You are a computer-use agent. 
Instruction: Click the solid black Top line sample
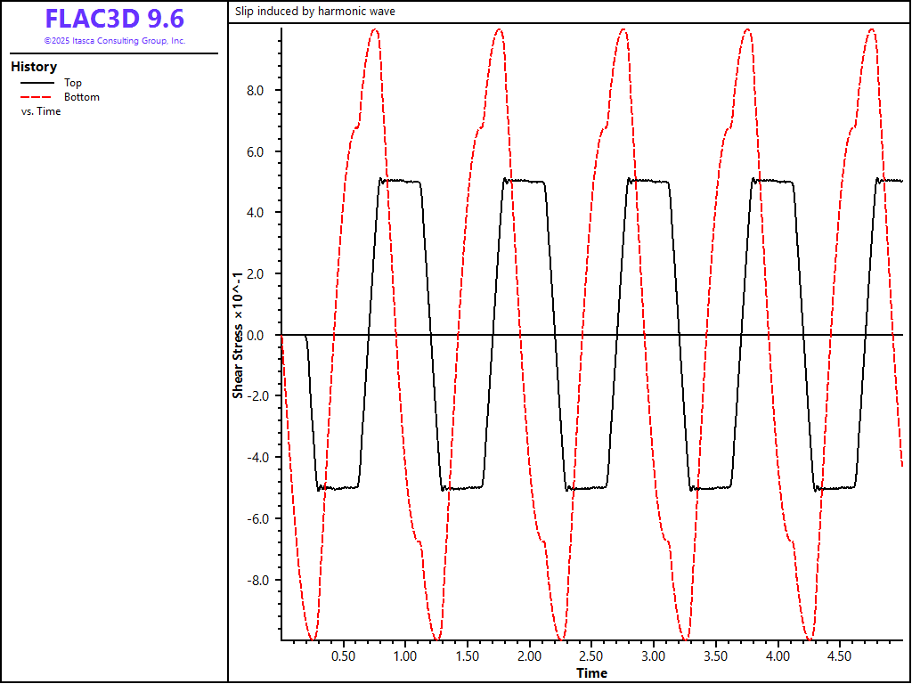[36, 83]
